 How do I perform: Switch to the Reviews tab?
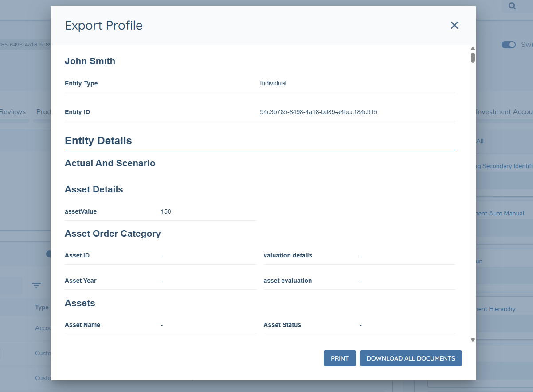13,112
